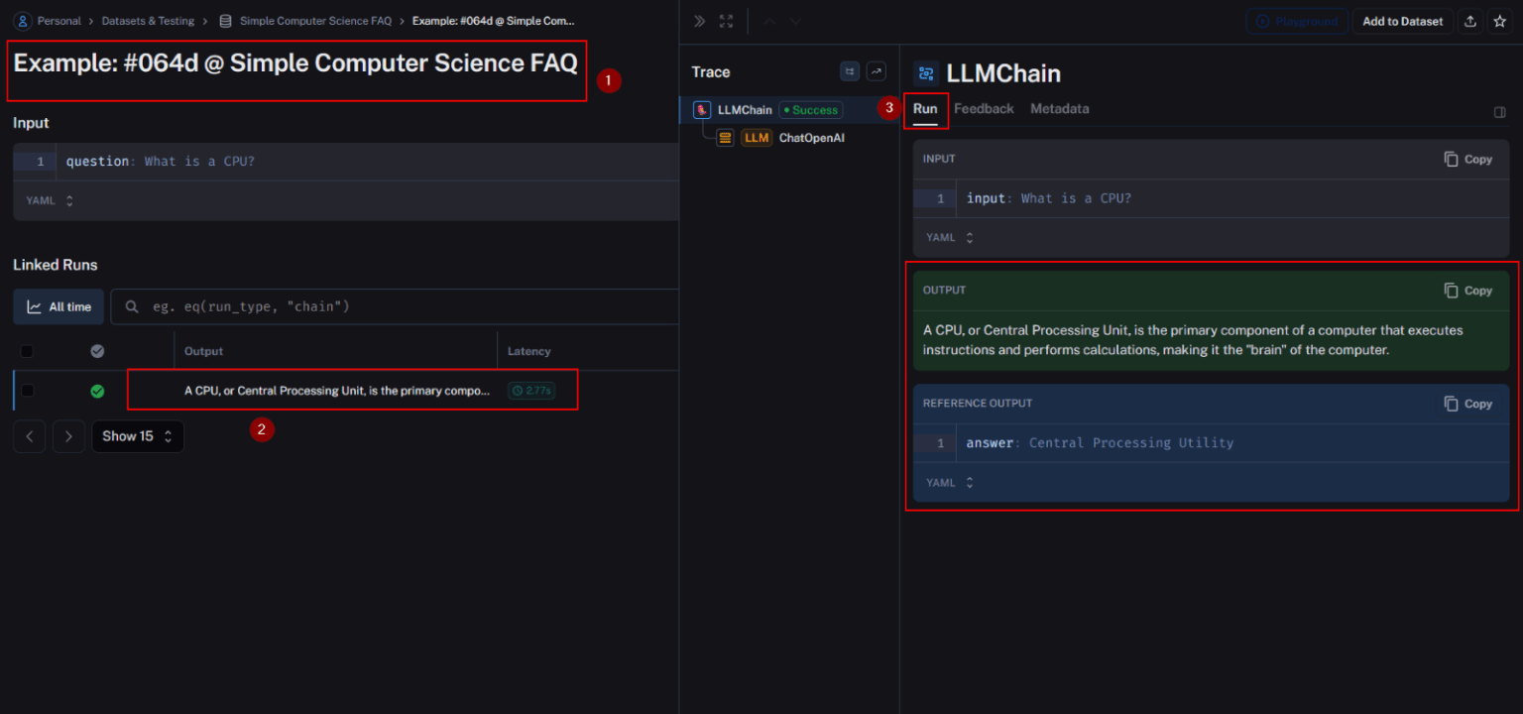Click the share/upload icon in top bar
This screenshot has width=1523, height=714.
click(x=1470, y=22)
